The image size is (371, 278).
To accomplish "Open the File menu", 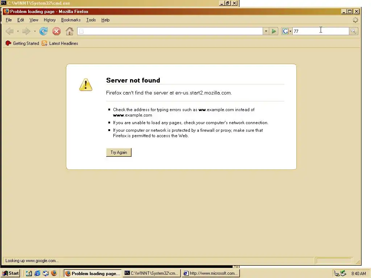I will tap(9, 20).
